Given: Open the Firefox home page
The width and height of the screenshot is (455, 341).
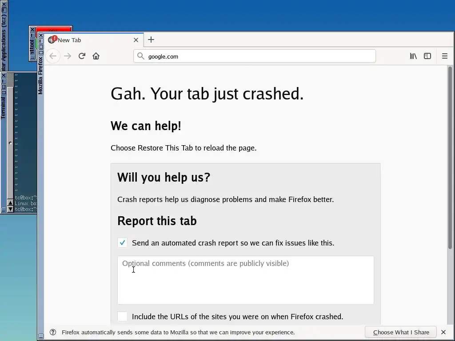Looking at the screenshot, I should click(x=96, y=56).
